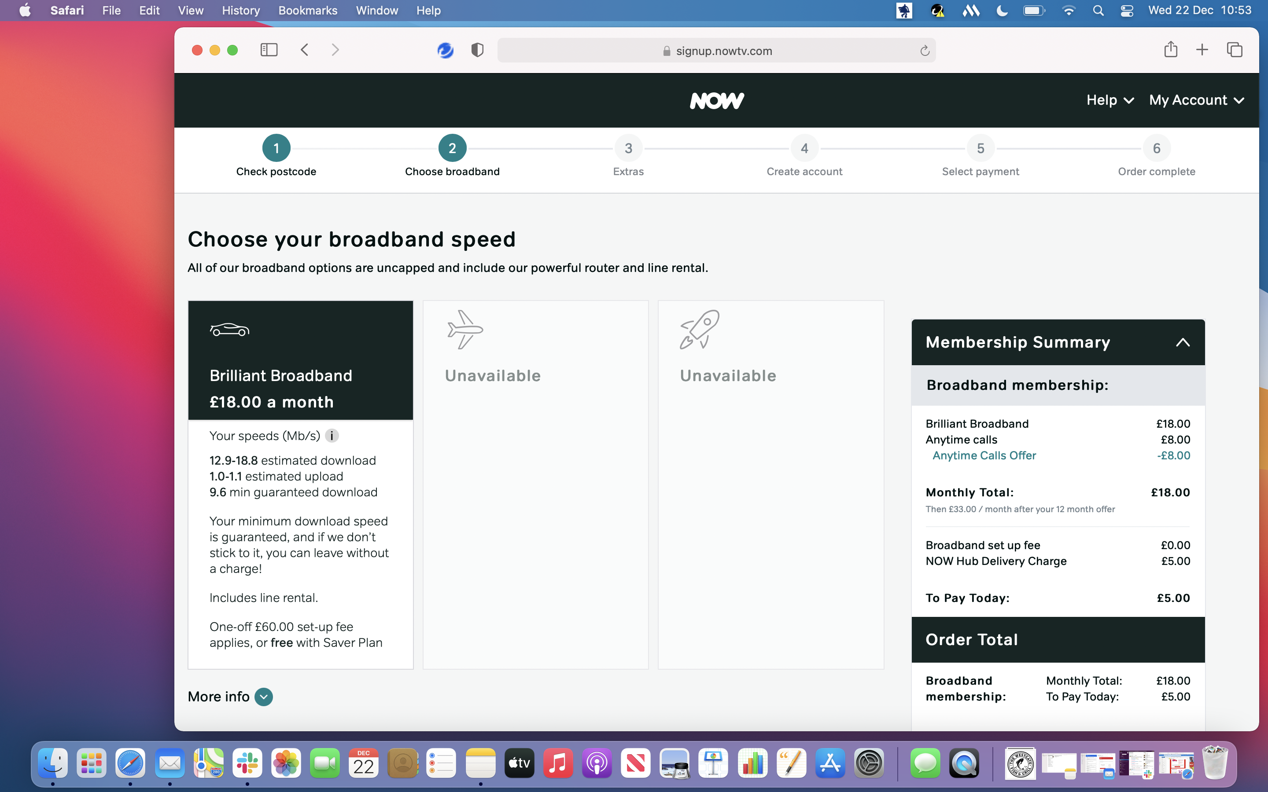Launch QuickTime Player from the Dock

tap(964, 763)
